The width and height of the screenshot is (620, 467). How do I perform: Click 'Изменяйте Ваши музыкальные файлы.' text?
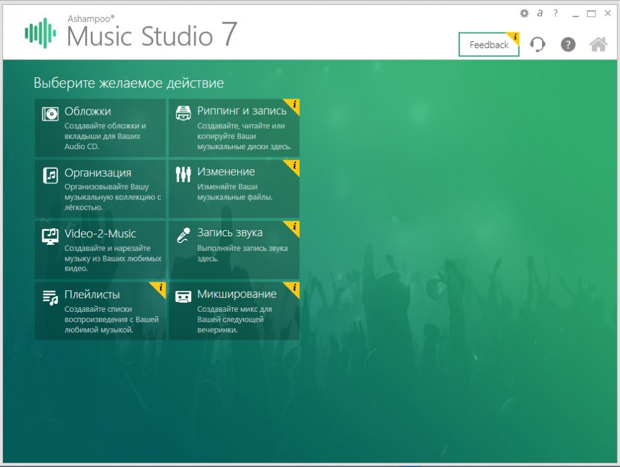click(235, 192)
